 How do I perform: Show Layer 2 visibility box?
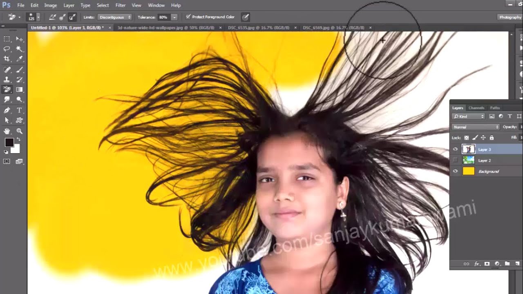coord(455,160)
